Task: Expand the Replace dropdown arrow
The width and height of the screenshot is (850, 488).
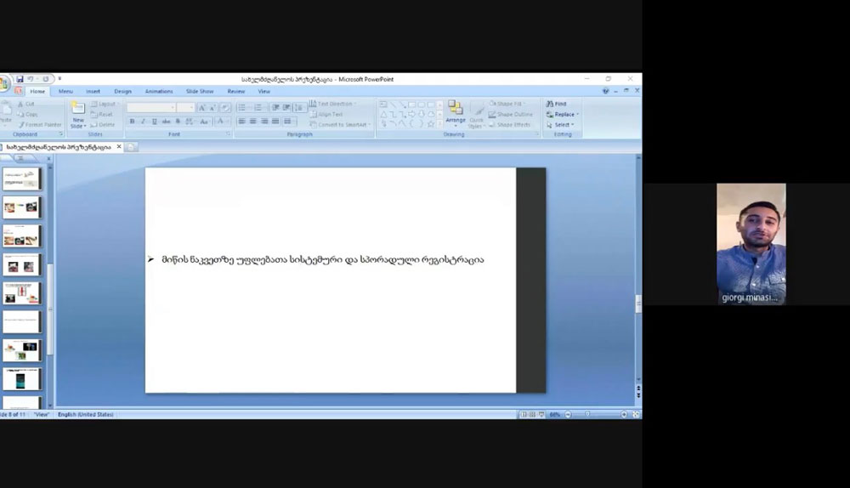Action: coord(578,115)
